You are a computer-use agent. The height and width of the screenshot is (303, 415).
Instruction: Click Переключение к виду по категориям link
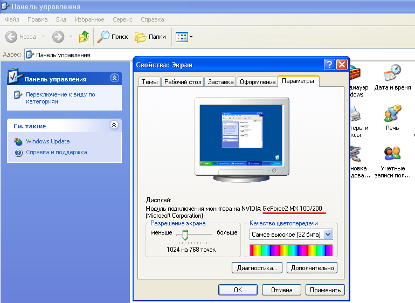click(x=60, y=98)
